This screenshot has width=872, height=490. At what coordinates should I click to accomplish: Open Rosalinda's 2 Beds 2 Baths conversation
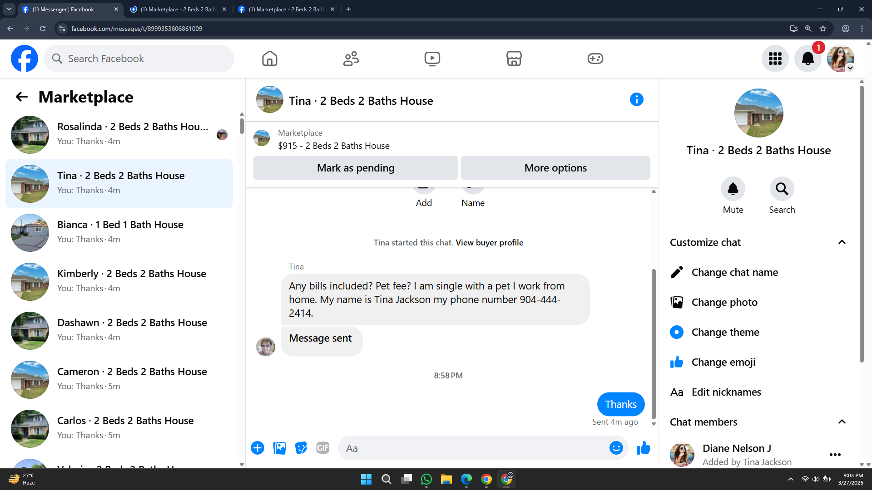pos(119,135)
